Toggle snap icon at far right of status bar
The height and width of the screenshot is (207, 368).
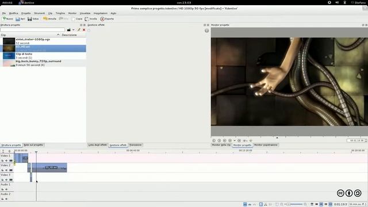point(330,205)
